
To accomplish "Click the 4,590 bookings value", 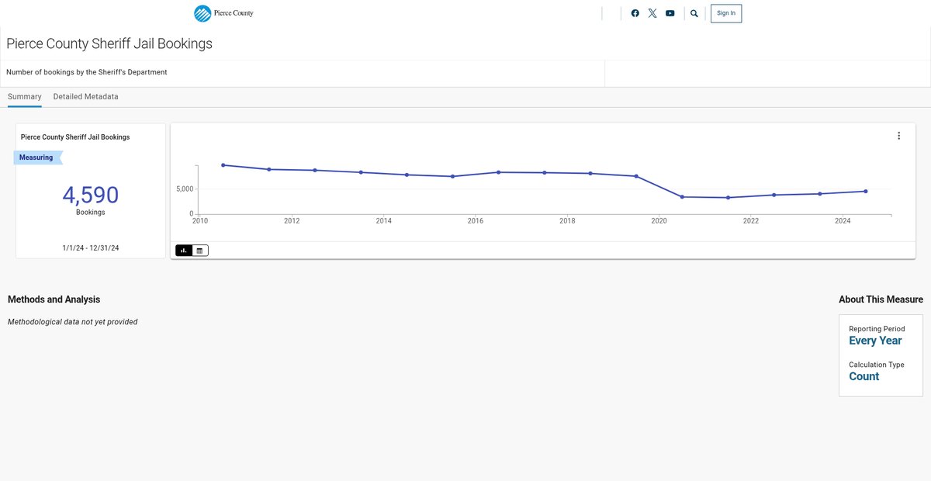I will point(90,195).
